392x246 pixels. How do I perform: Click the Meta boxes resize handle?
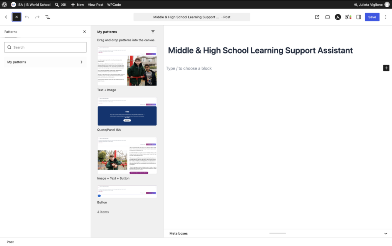[x=278, y=233]
